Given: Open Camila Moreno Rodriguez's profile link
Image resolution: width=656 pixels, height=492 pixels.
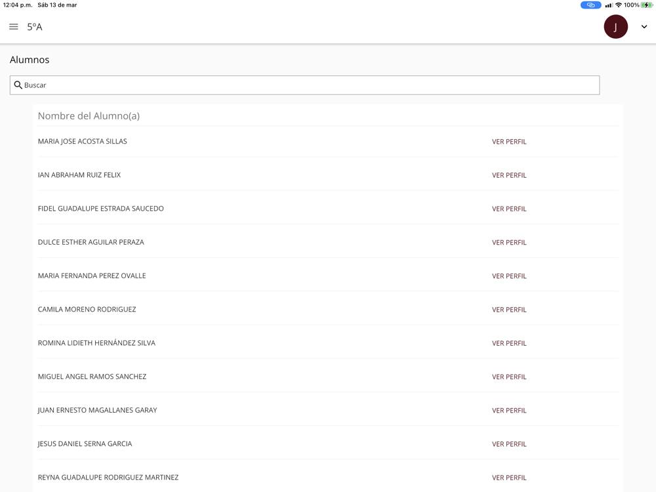Looking at the screenshot, I should pos(509,310).
